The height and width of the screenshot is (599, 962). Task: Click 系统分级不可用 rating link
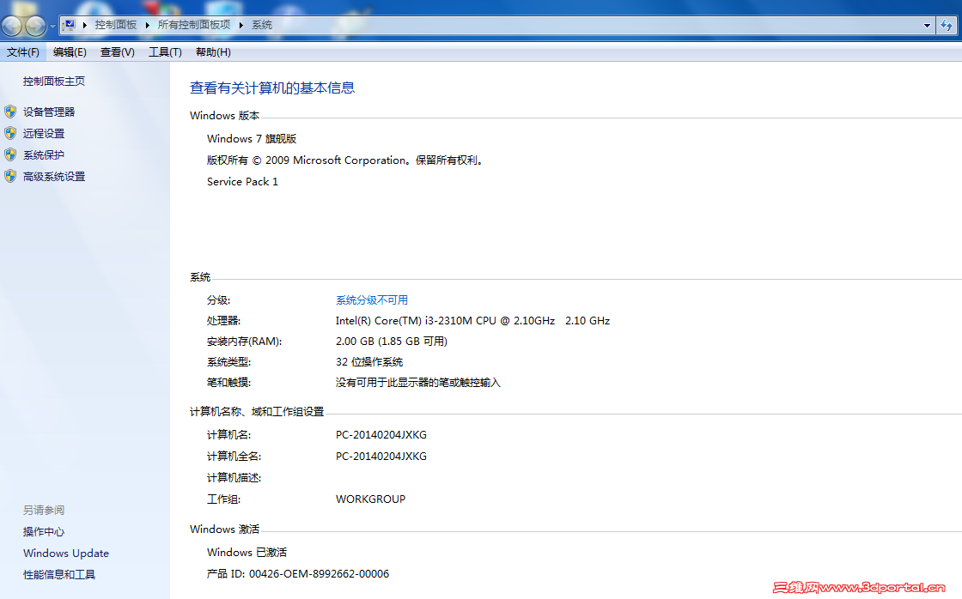click(x=372, y=299)
